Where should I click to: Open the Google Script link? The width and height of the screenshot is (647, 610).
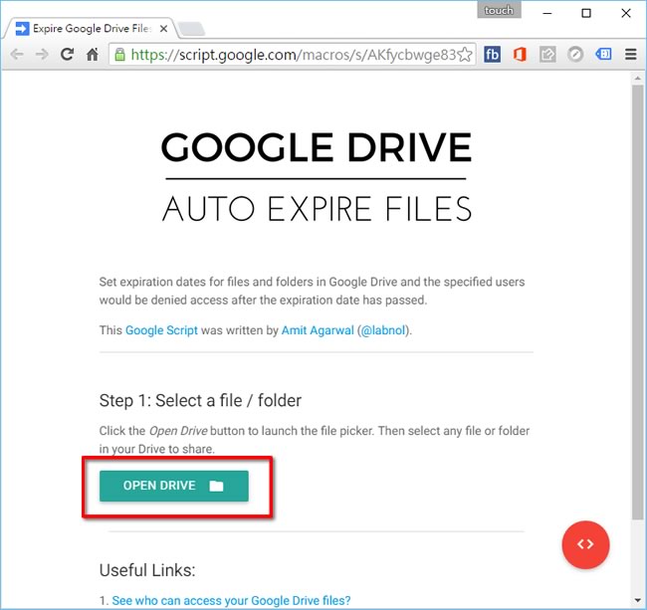[x=161, y=330]
